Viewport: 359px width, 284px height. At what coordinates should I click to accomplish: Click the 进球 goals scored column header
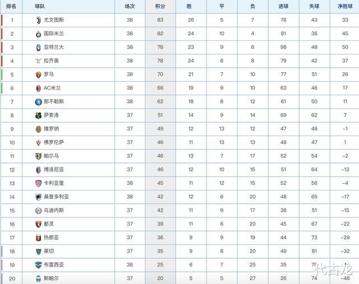[284, 6]
